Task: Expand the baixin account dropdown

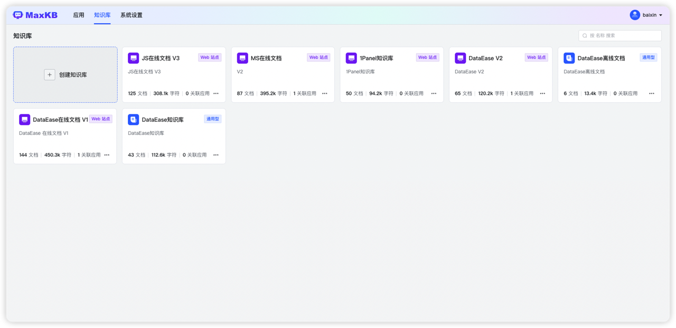Action: point(645,14)
